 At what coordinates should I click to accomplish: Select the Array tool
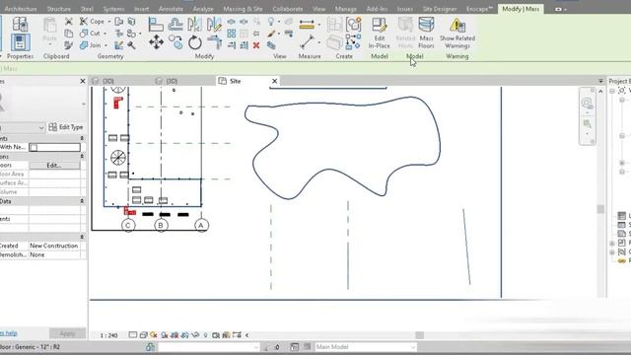[232, 34]
